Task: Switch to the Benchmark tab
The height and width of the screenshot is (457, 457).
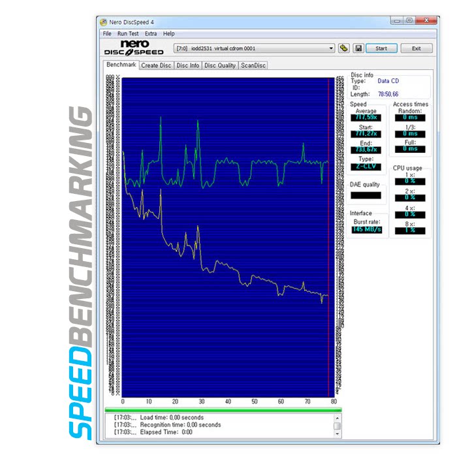Action: (x=121, y=65)
